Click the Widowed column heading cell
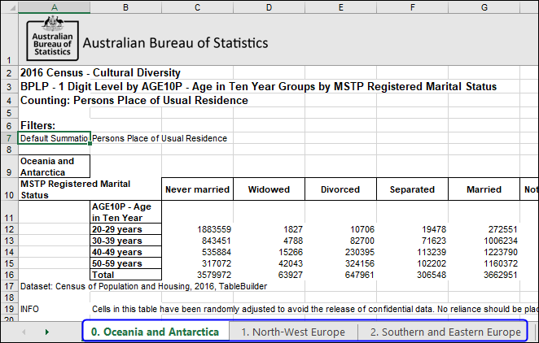Viewport: 539px width, 343px height. click(269, 189)
